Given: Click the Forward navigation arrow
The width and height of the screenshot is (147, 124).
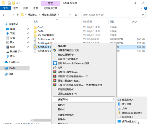Looking at the screenshot, I should pyautogui.click(x=9, y=15).
